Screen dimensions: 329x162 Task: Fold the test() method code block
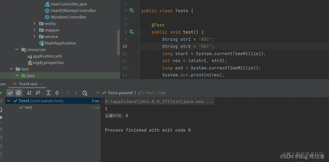point(139,32)
